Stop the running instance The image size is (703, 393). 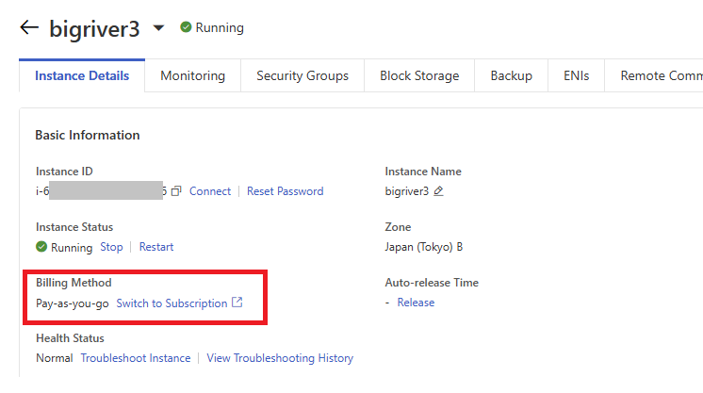tap(111, 247)
